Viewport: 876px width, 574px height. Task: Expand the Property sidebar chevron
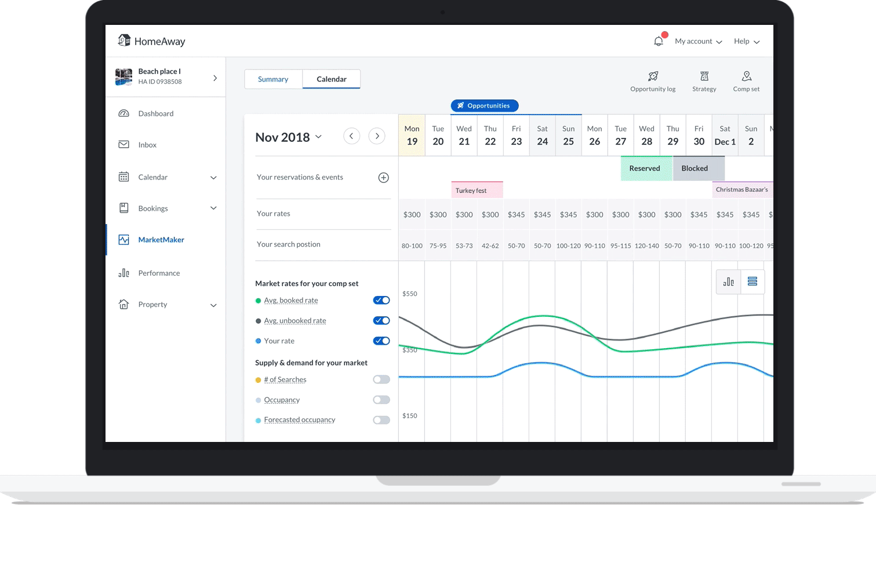[x=213, y=305]
